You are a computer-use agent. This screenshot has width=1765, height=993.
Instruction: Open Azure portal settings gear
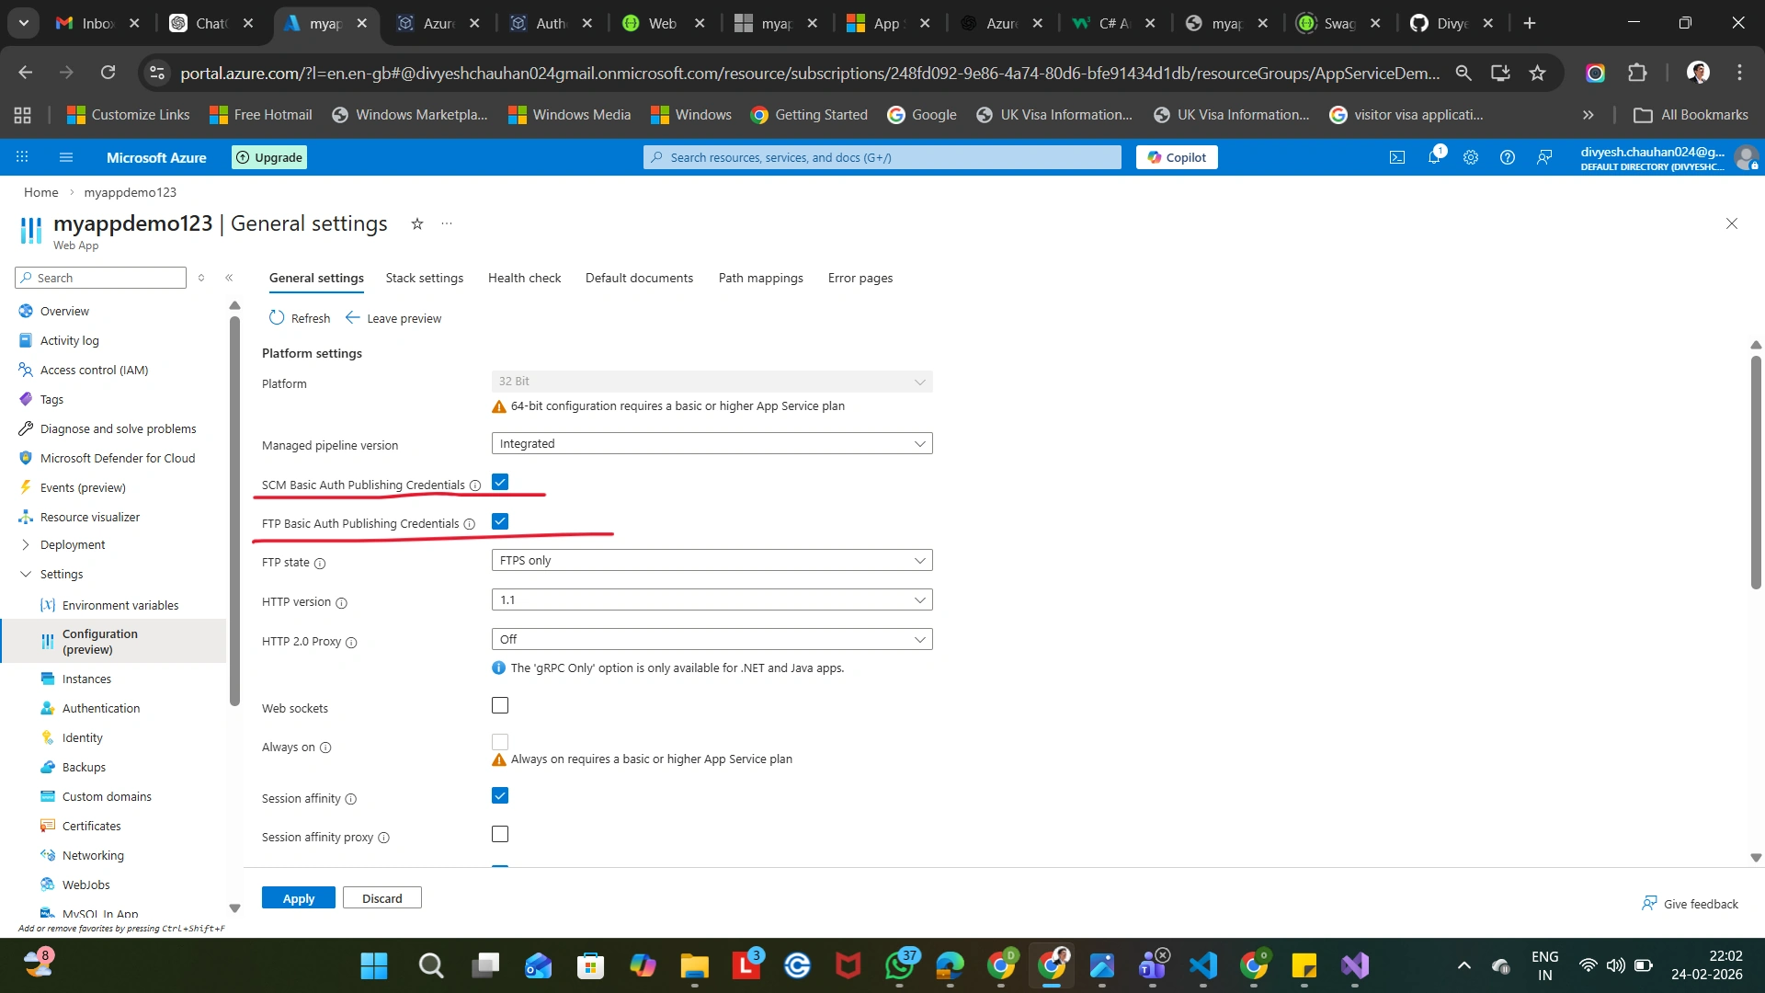pos(1471,157)
